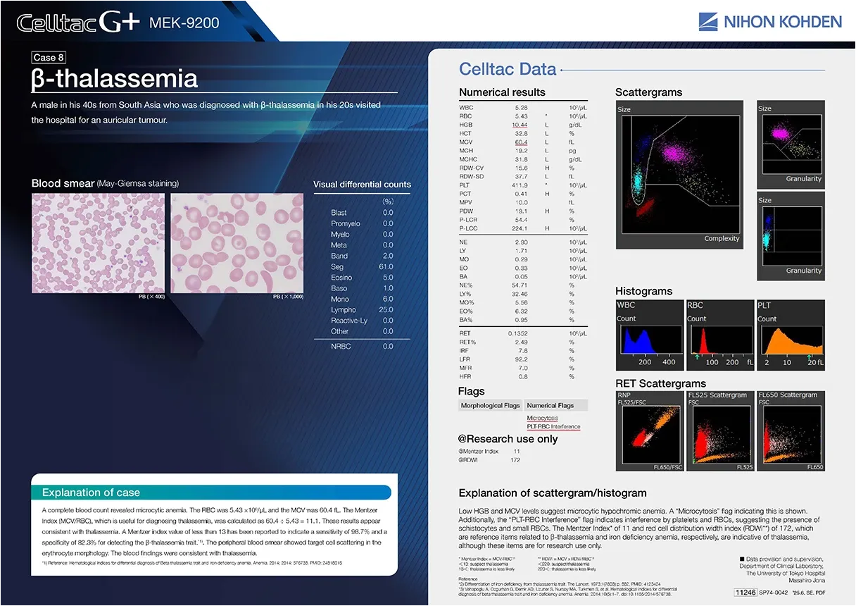Click the Histograms heading
856x606 pixels.
[x=643, y=291]
